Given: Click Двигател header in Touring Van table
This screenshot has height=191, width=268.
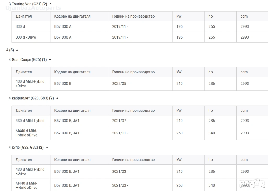Looking at the screenshot, I should 24,16.
